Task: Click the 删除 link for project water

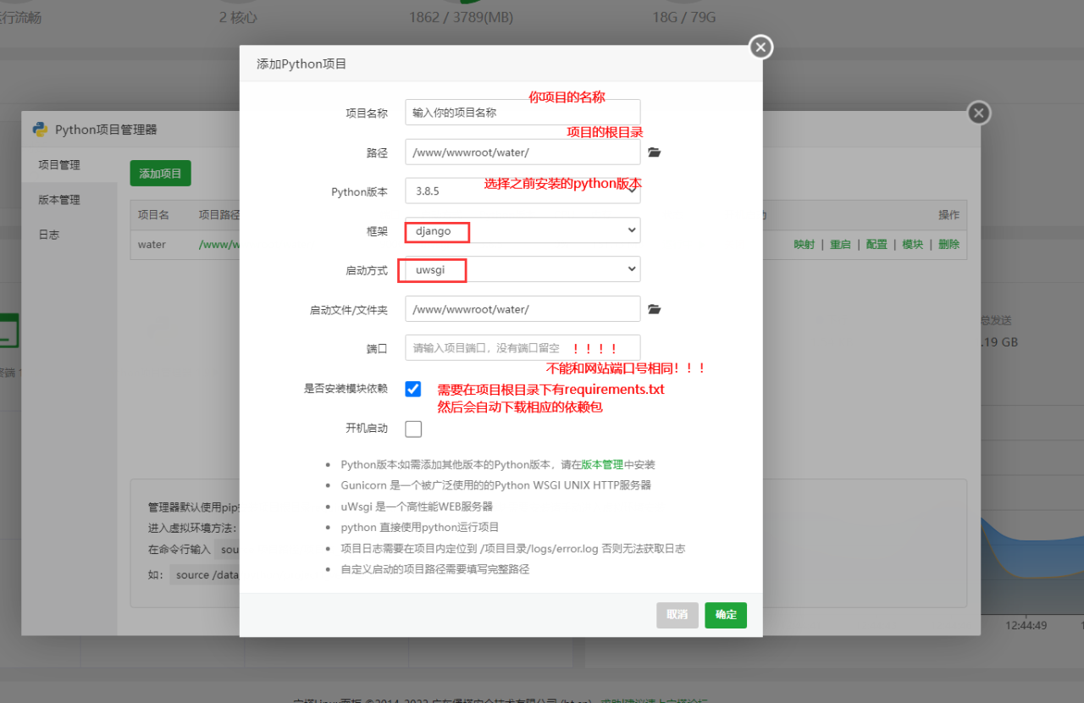Action: pos(949,244)
